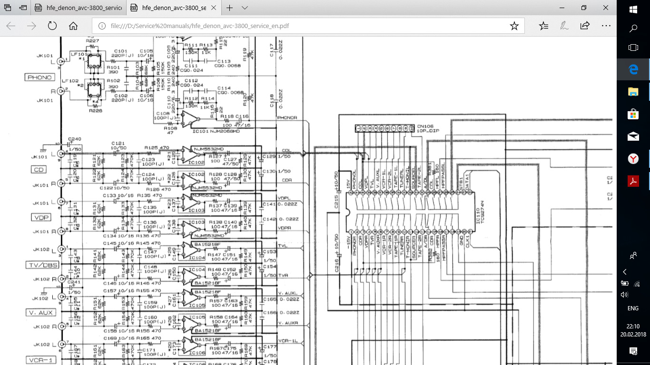
Task: Go back to the previous page
Action: 10,26
